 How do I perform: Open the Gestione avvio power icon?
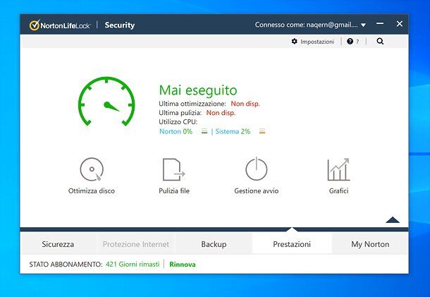(x=256, y=169)
